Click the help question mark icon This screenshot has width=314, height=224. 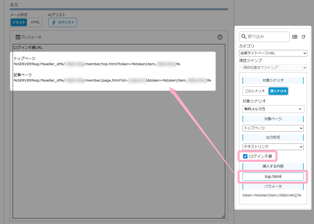coord(220,37)
